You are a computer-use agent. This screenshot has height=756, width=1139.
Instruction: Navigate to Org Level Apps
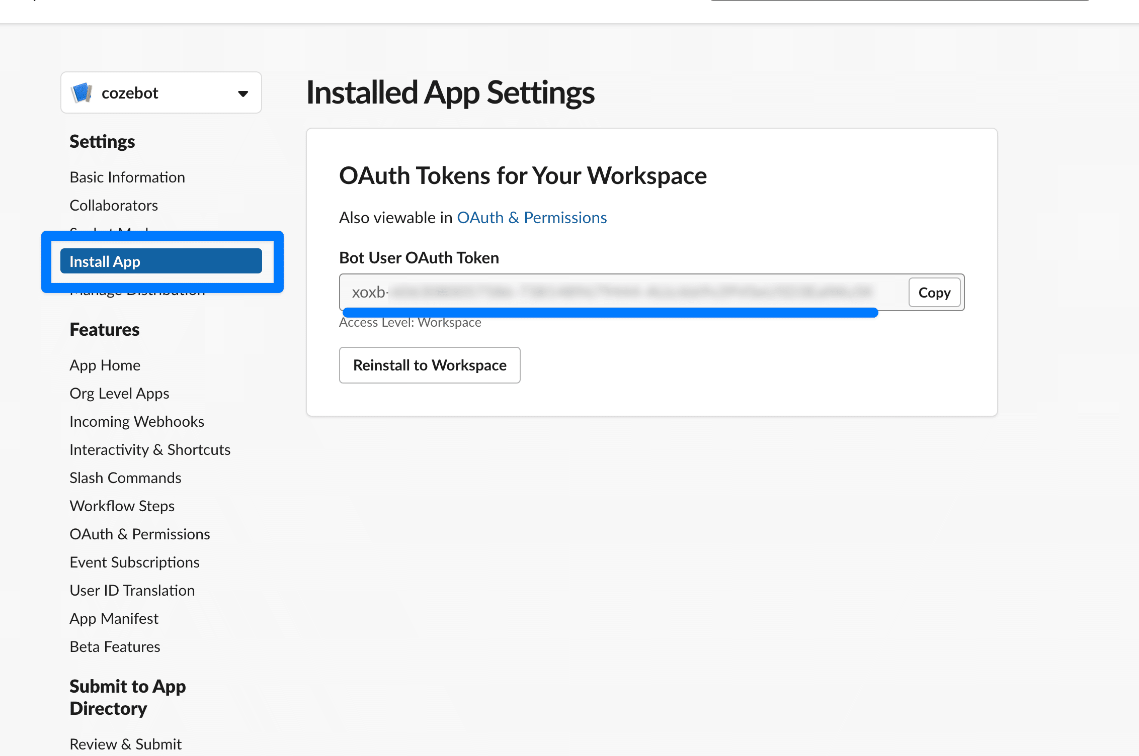coord(119,394)
